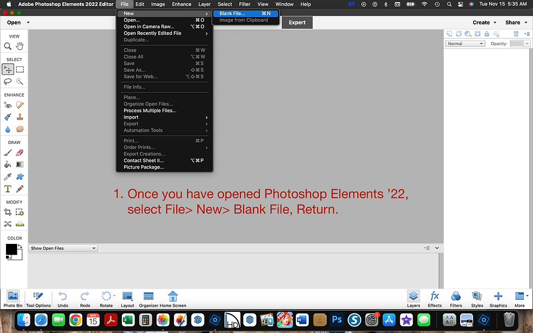The image size is (533, 333).
Task: Select the Content-Aware Move tool
Action: (x=8, y=224)
